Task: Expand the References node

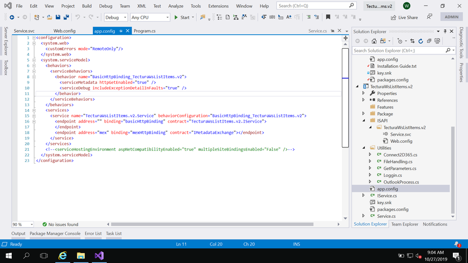Action: 364,100
